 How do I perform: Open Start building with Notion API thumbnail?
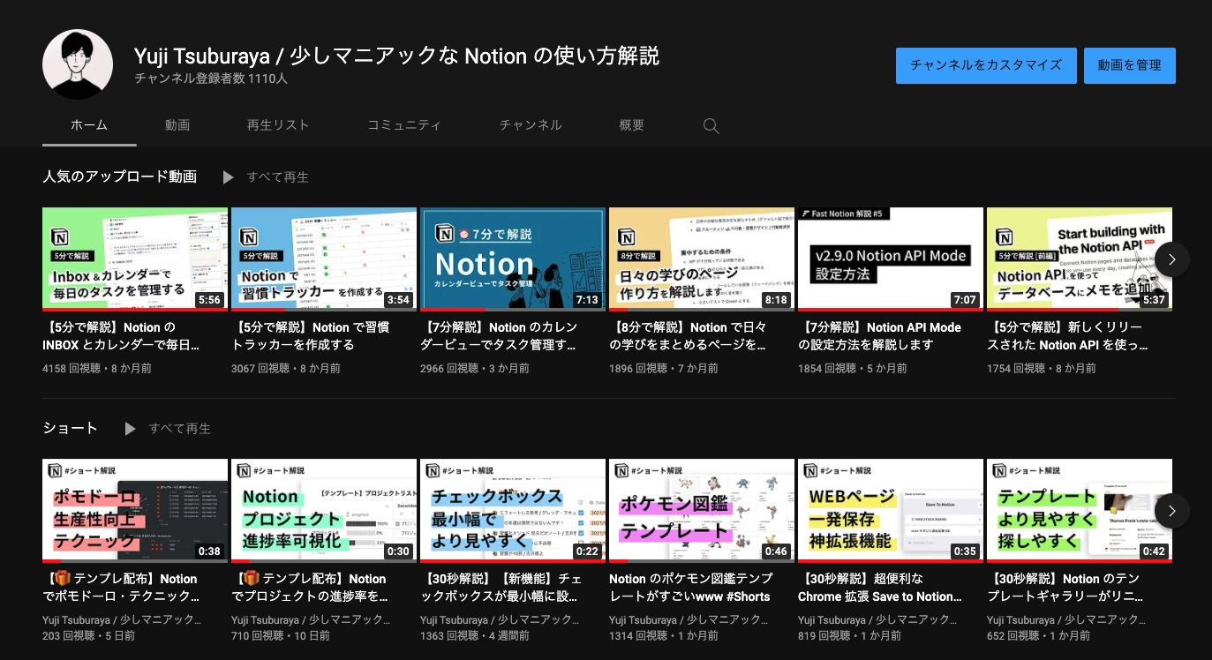(x=1080, y=259)
